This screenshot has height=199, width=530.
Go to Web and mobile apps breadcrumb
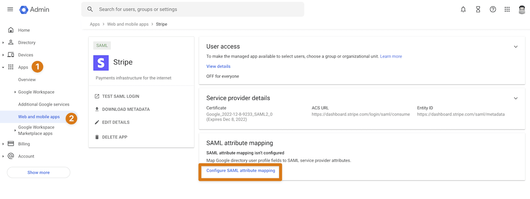point(128,24)
